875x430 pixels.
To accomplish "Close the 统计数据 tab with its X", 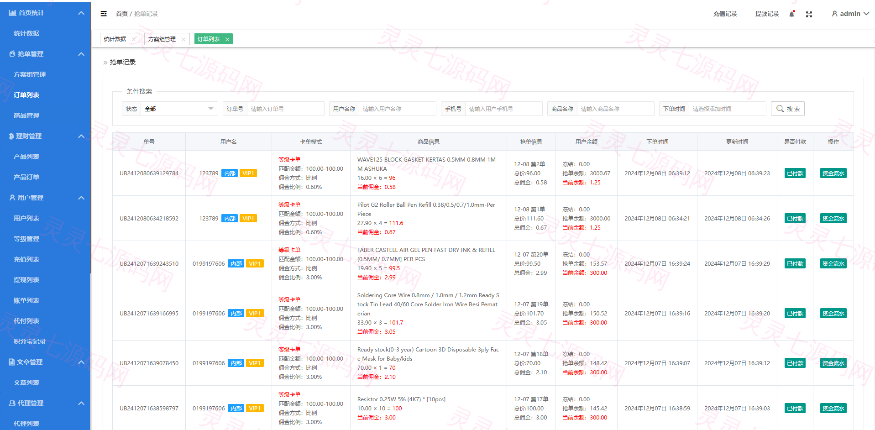I will pos(134,39).
